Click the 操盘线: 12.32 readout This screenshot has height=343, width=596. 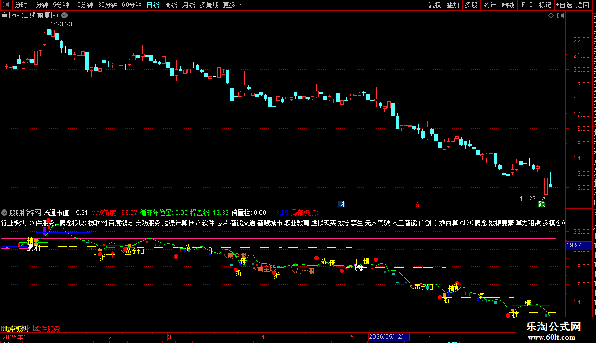(209, 213)
